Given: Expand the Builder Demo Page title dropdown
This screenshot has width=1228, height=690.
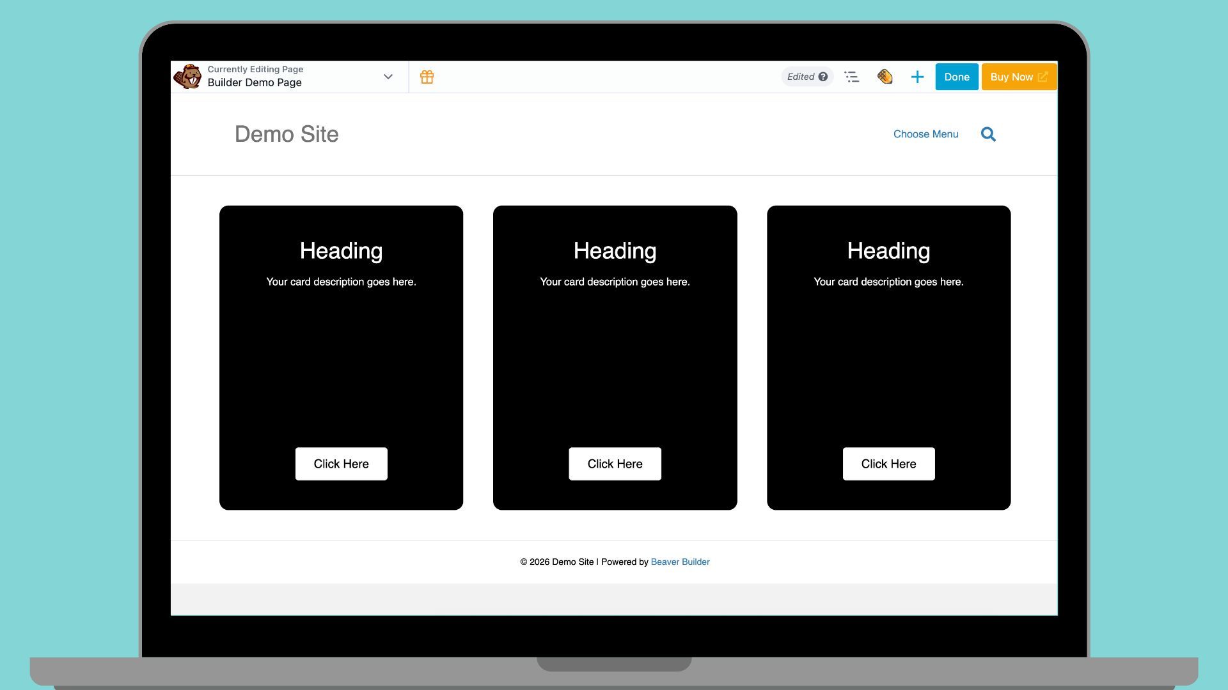Looking at the screenshot, I should tap(388, 77).
